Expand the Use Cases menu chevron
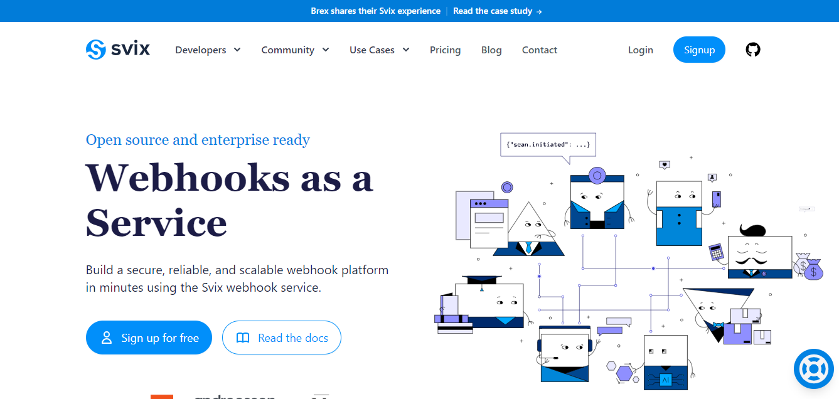Viewport: 839px width, 399px height. [406, 50]
